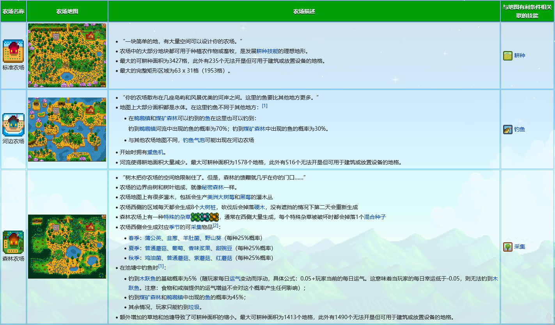
Task: Open the 红蘑菇 link
Action: (x=224, y=258)
